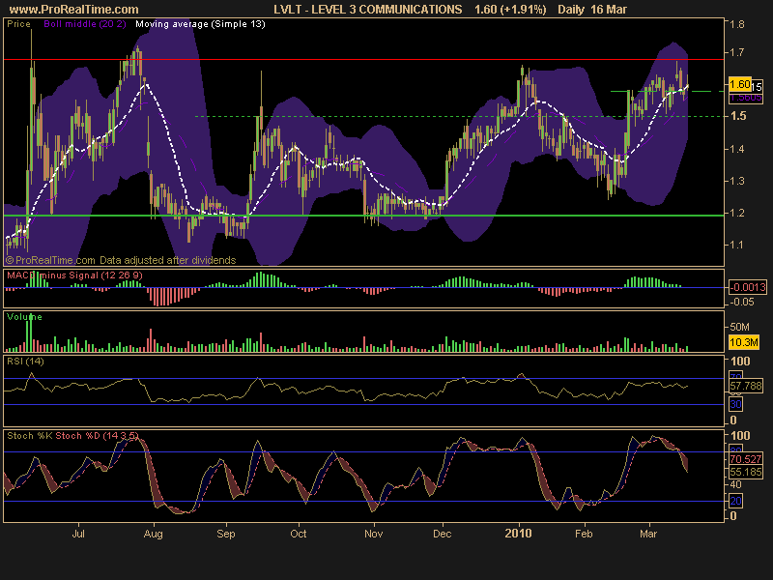Click the Mar date axis label
773x580 pixels.
[x=648, y=534]
